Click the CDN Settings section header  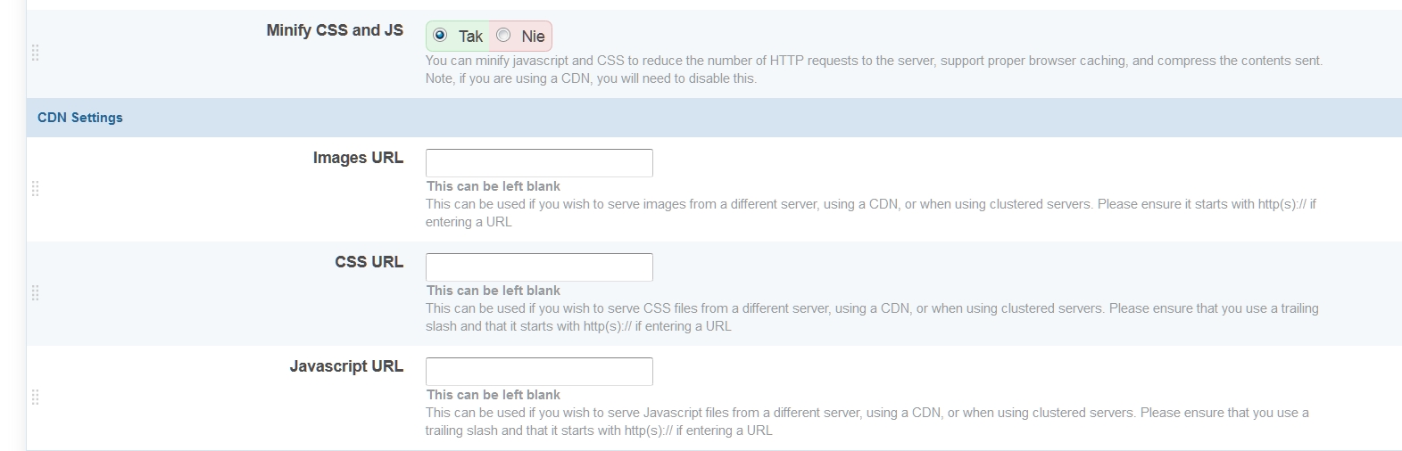click(x=80, y=118)
